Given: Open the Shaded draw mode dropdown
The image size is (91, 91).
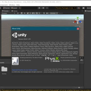Looking at the screenshot, I should 8,13.
